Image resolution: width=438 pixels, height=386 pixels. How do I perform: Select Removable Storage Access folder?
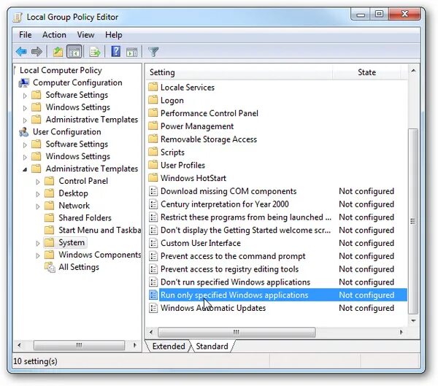click(x=208, y=139)
